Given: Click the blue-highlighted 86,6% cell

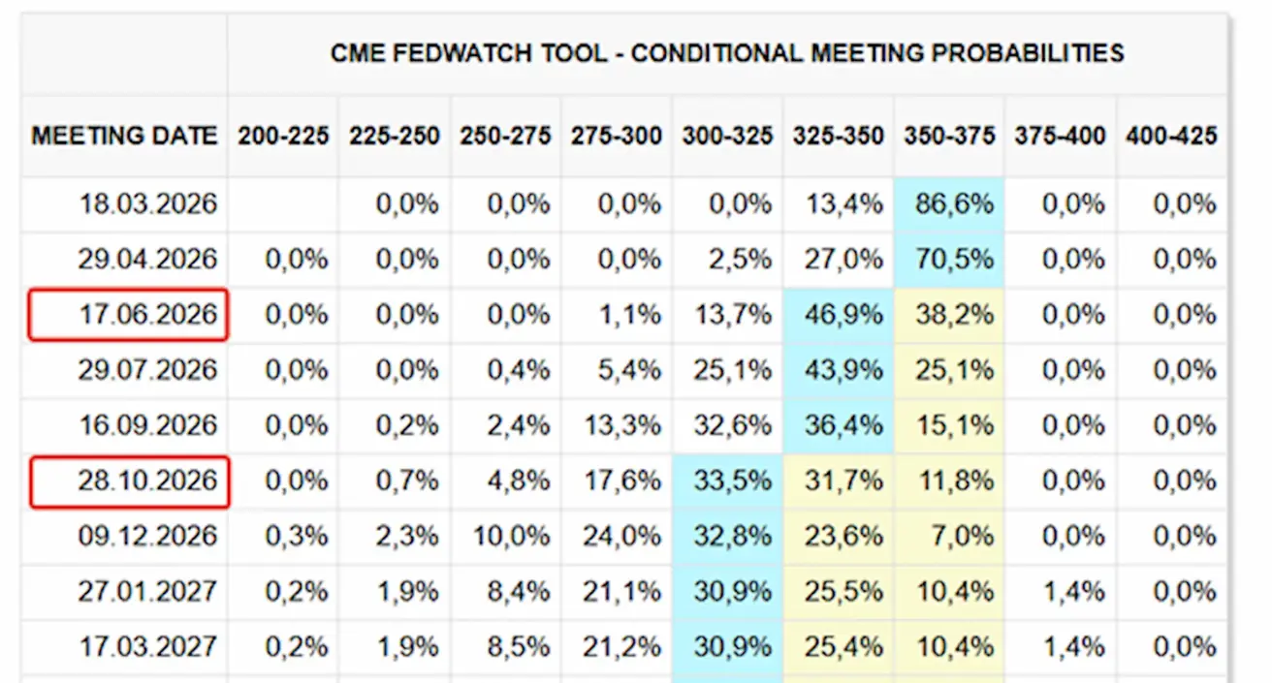Looking at the screenshot, I should click(x=950, y=204).
